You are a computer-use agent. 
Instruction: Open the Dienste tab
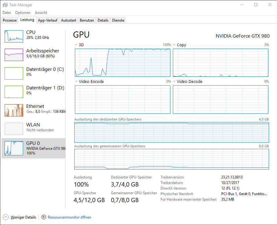point(118,20)
